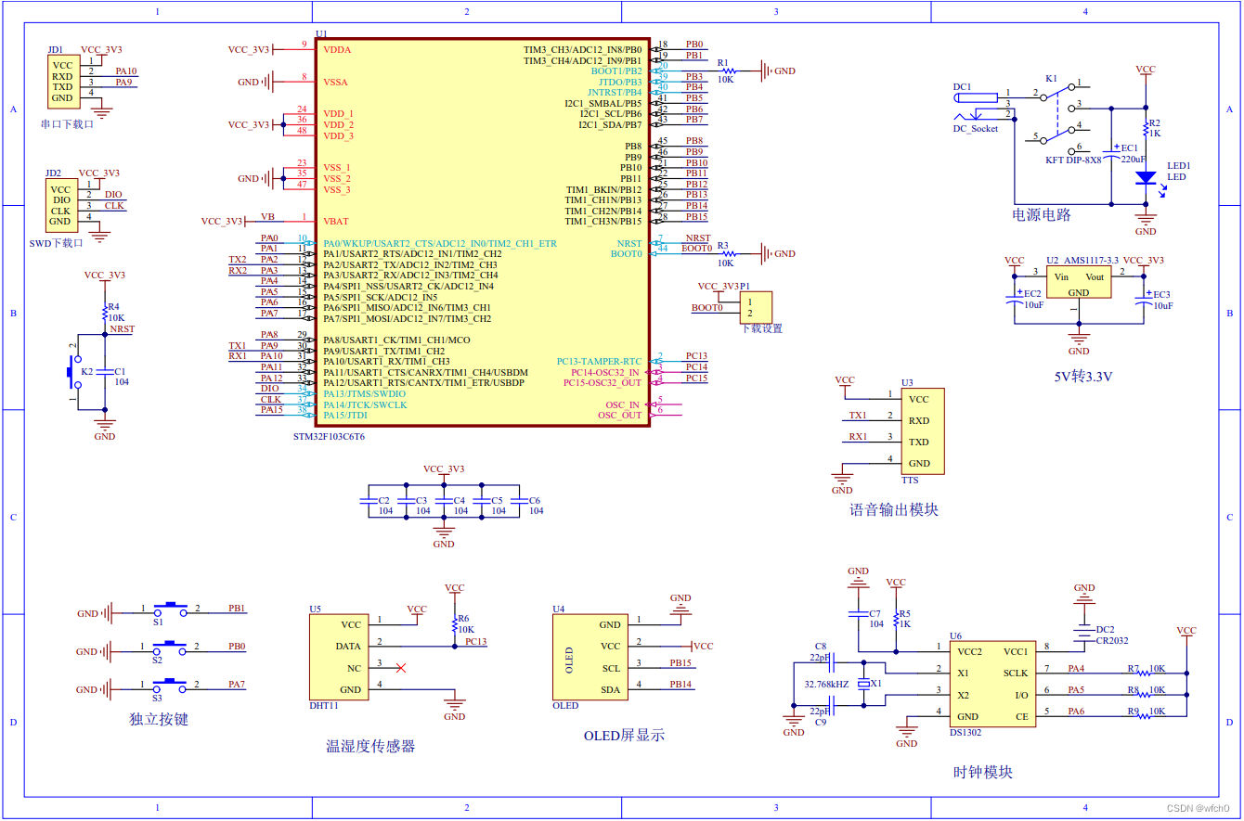Click the '下载设置' label under P1
The image size is (1244, 821).
click(x=761, y=328)
